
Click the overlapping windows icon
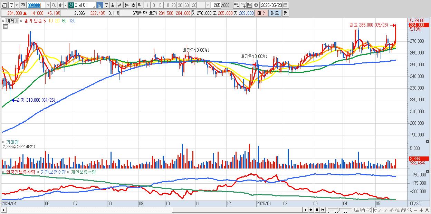pyautogui.click(x=363, y=210)
